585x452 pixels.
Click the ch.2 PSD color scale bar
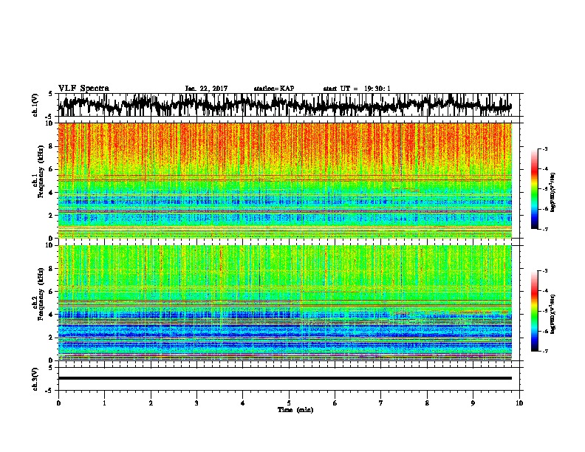click(535, 311)
